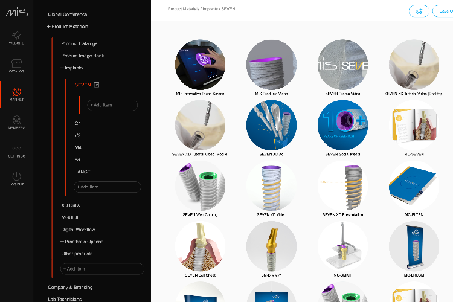The height and width of the screenshot is (302, 453).
Task: Select the M4 implant item
Action: (x=78, y=147)
